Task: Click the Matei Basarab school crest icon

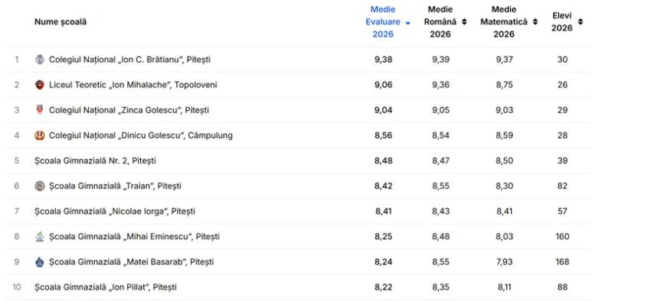Action: [39, 262]
